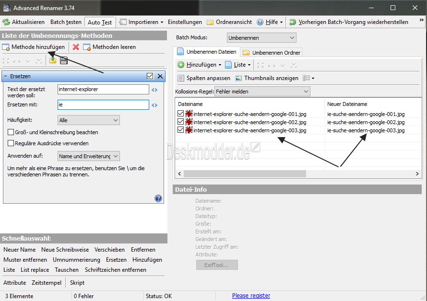Insert tag icon beside Ersetzen mit field
The width and height of the screenshot is (427, 301).
[154, 105]
